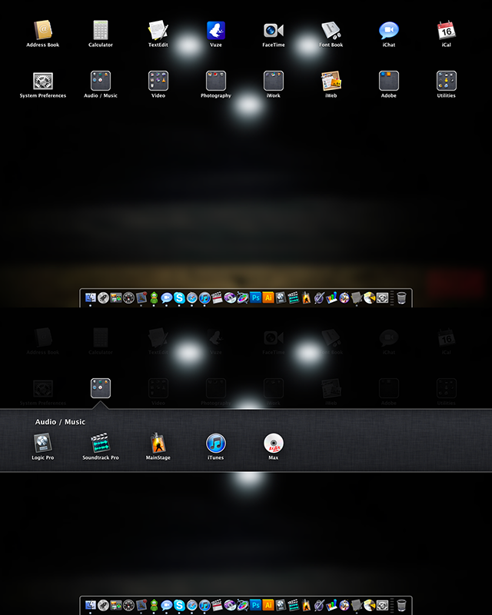The width and height of the screenshot is (492, 615).
Task: Open Skype from the upper dock
Action: (x=179, y=298)
